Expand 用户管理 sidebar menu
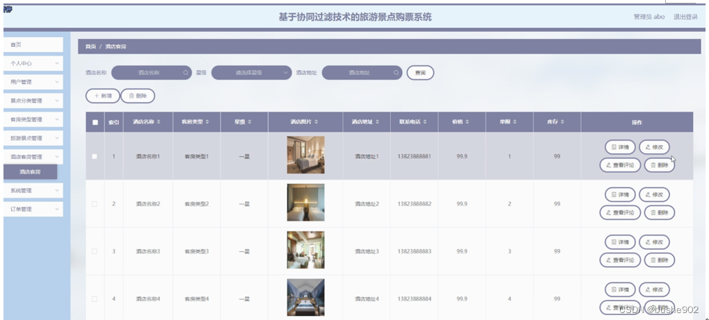Screen dimensions: 709x320 tap(33, 82)
